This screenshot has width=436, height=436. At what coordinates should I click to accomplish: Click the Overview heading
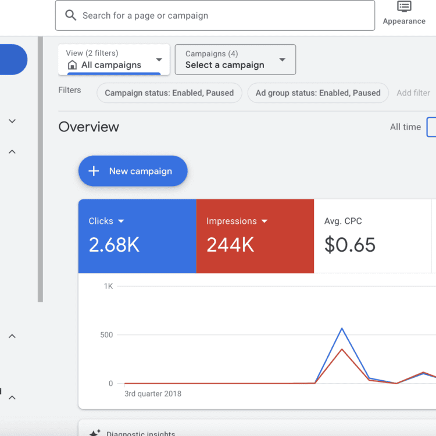click(x=89, y=127)
